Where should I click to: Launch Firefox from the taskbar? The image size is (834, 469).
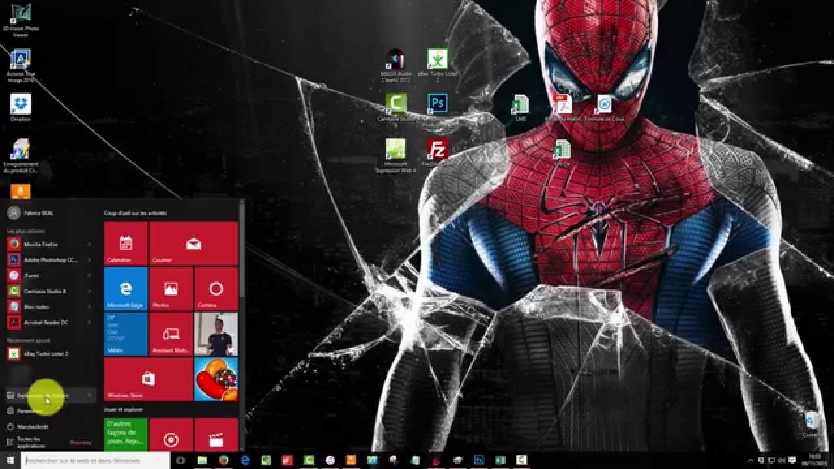tap(224, 460)
